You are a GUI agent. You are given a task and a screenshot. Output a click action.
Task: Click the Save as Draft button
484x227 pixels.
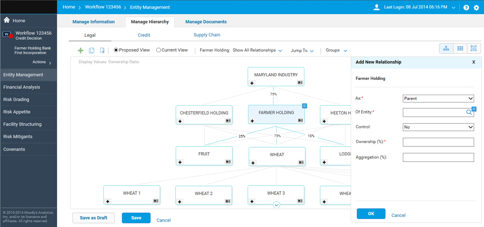94,218
